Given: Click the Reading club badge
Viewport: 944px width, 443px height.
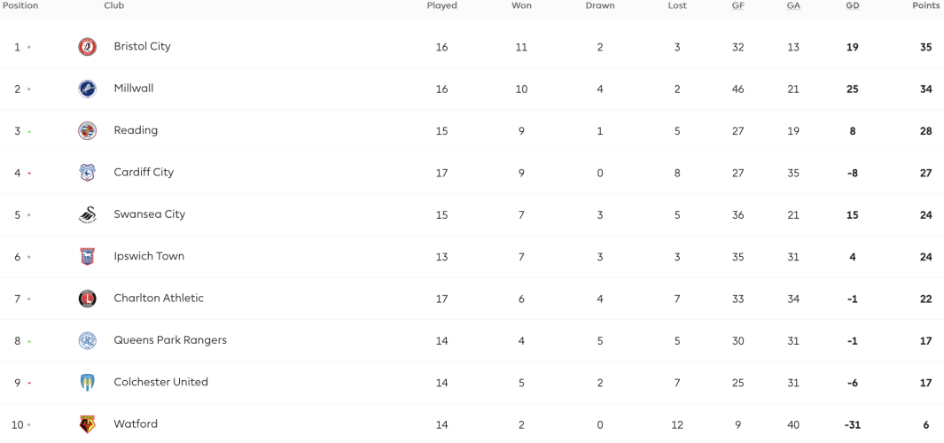Looking at the screenshot, I should [x=87, y=130].
